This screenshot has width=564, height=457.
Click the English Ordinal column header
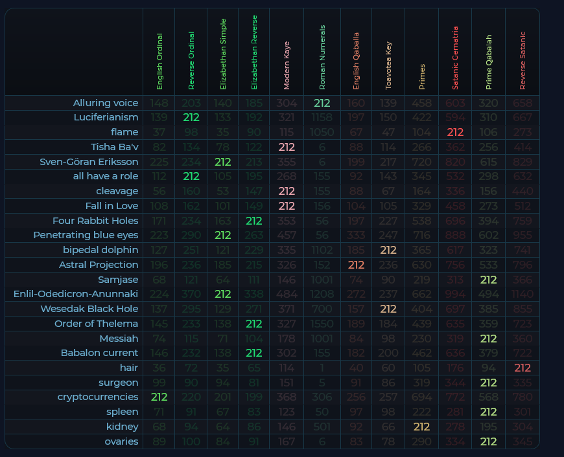[x=159, y=61]
